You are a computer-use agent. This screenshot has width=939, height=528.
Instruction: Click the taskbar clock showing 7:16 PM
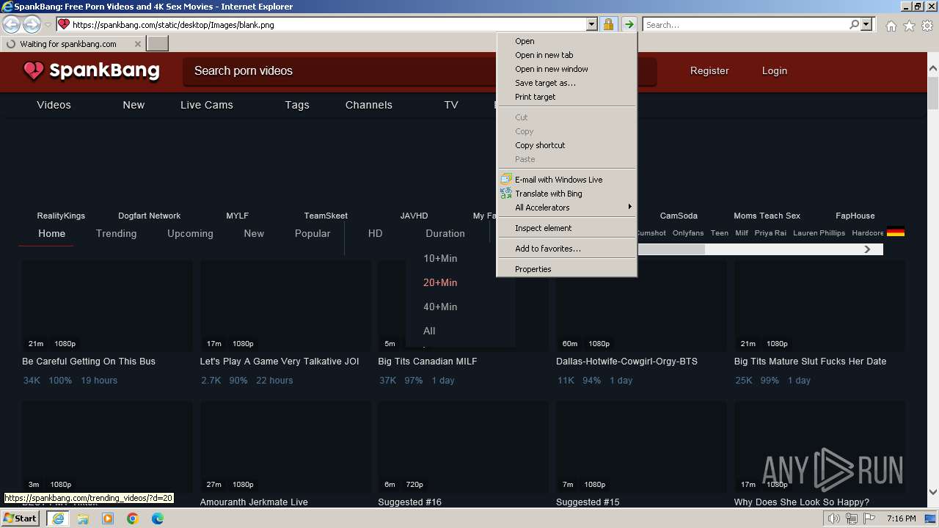tap(901, 518)
